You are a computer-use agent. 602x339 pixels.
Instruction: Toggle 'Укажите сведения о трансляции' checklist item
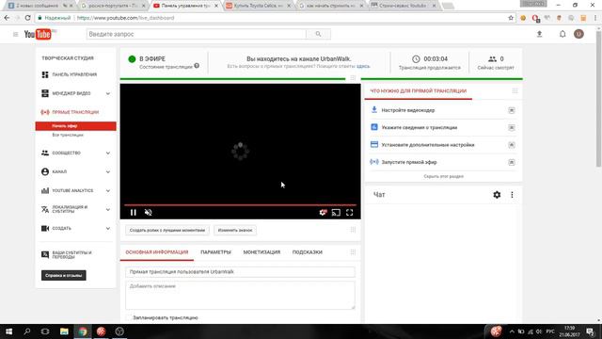(512, 128)
